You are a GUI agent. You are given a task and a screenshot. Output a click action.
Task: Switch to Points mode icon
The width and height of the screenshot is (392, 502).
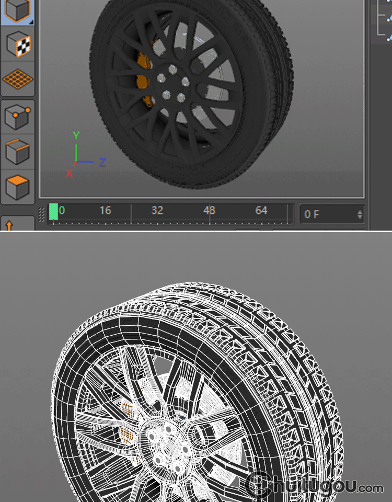18,117
